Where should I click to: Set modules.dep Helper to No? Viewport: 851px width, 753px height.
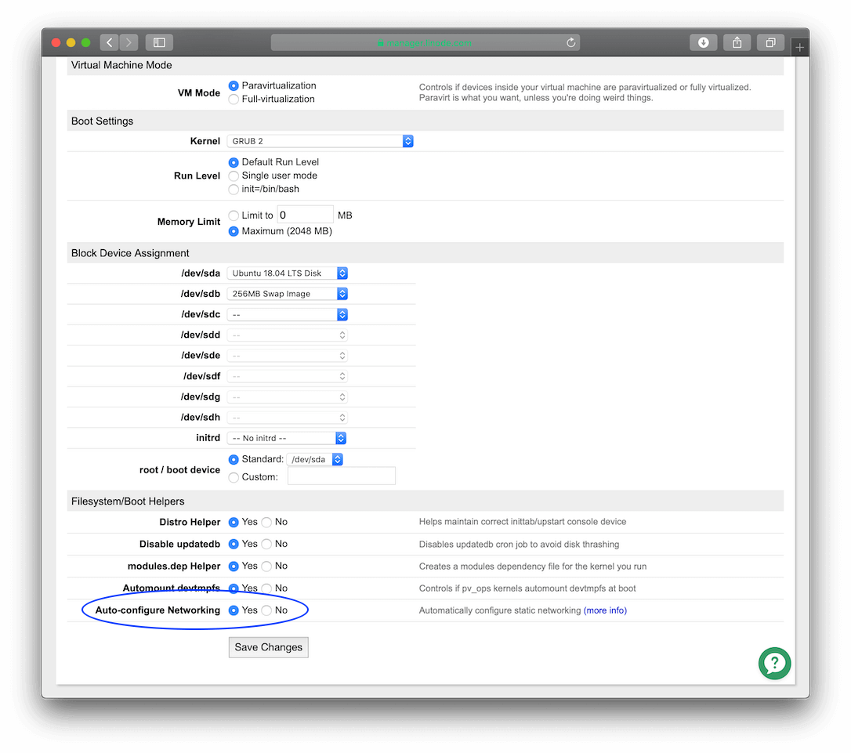pos(266,566)
